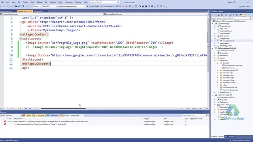Open the File menu
253x142 pixels.
pyautogui.click(x=2, y=2)
